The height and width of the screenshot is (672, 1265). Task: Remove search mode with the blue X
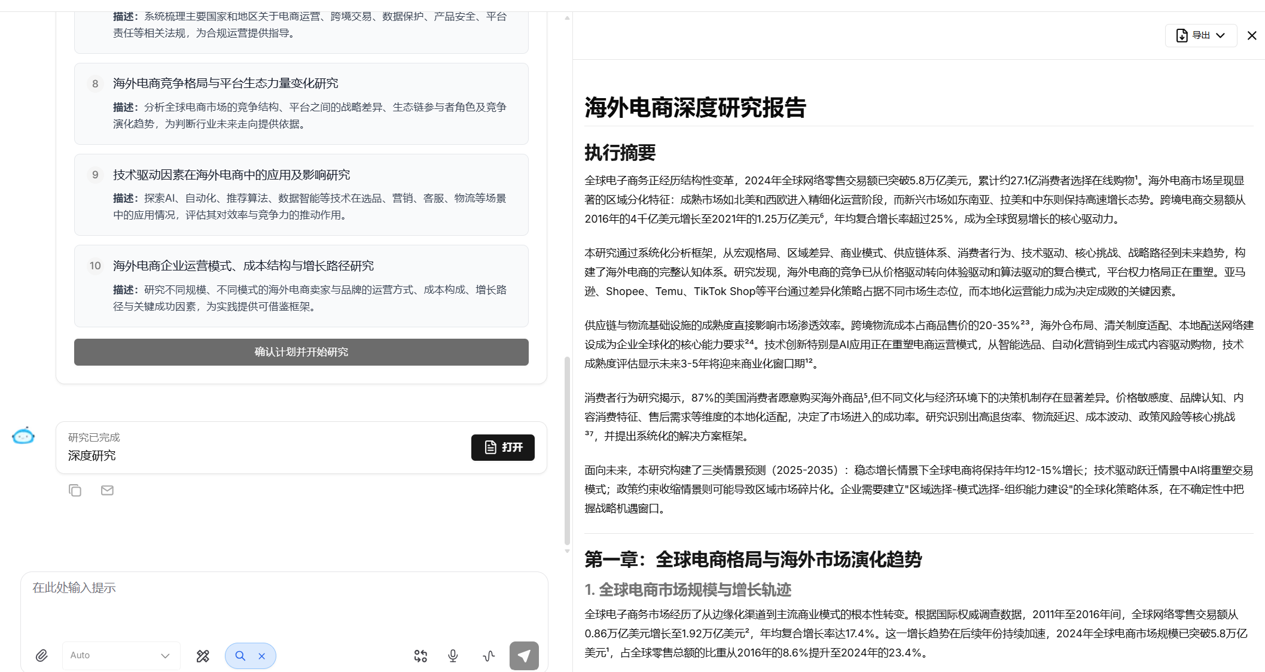[x=262, y=656]
